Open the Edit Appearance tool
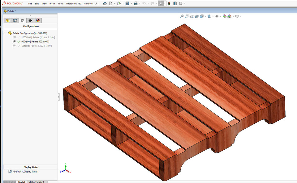Viewport: 297px width, 183px height. coord(225,16)
